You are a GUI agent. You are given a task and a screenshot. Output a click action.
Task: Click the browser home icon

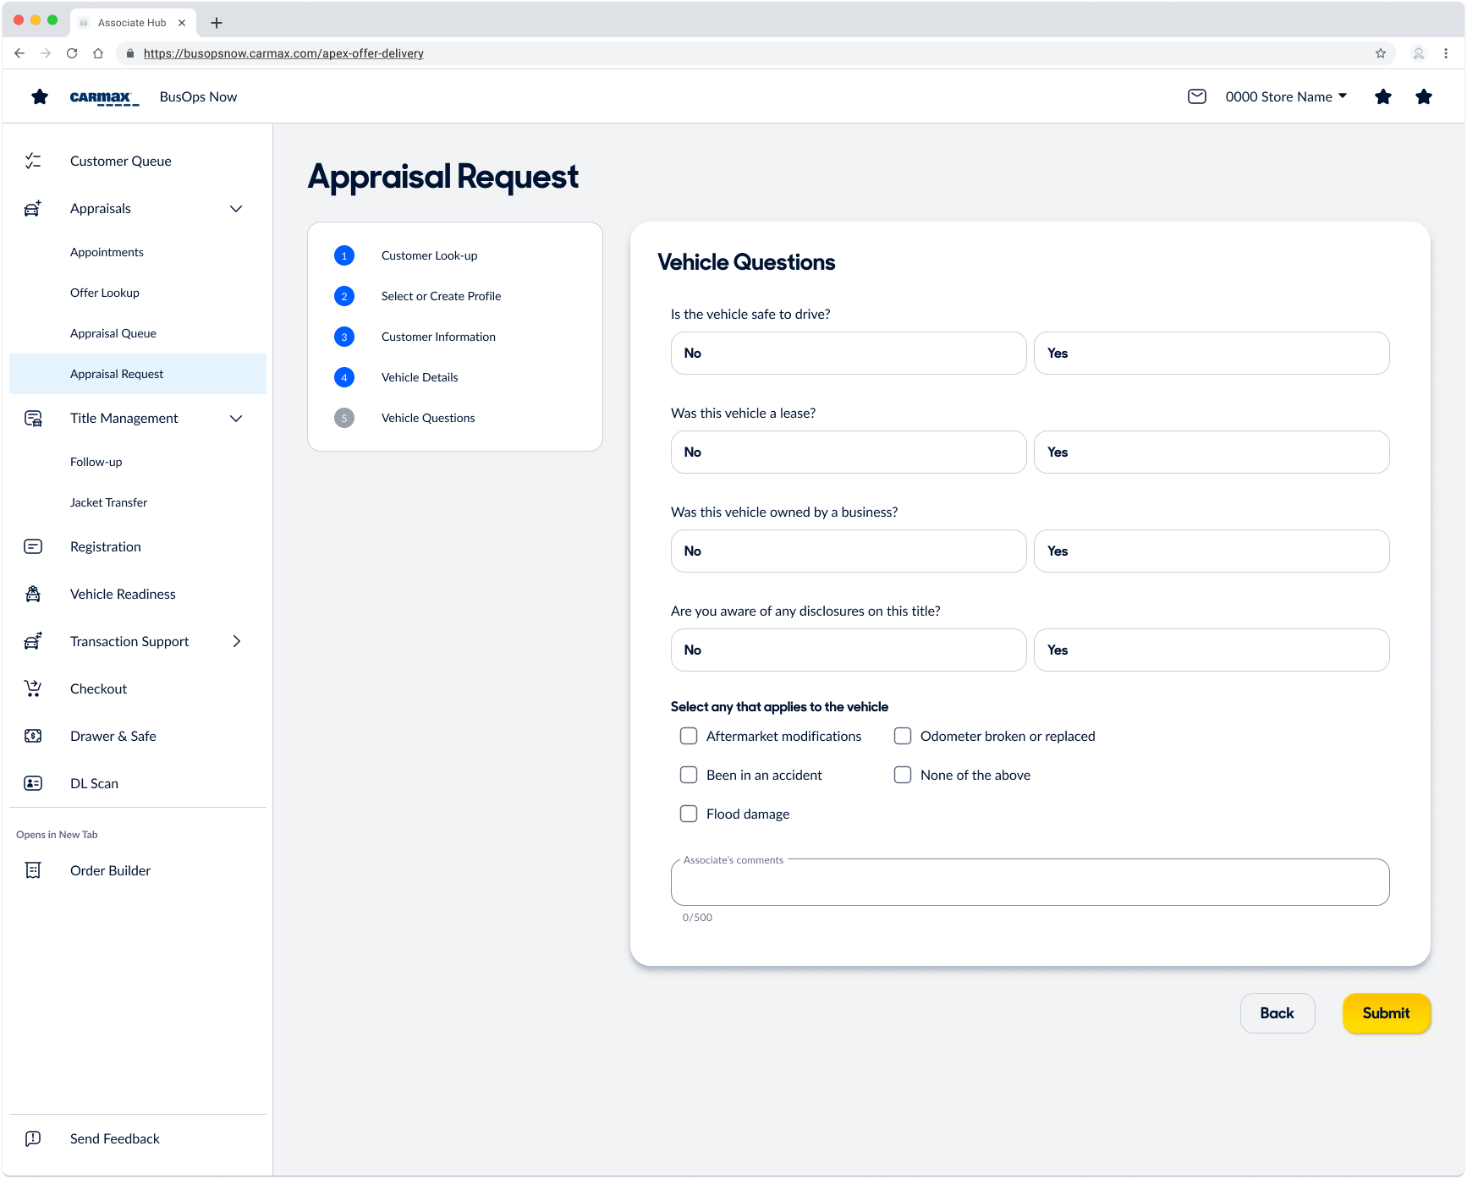[x=98, y=53]
